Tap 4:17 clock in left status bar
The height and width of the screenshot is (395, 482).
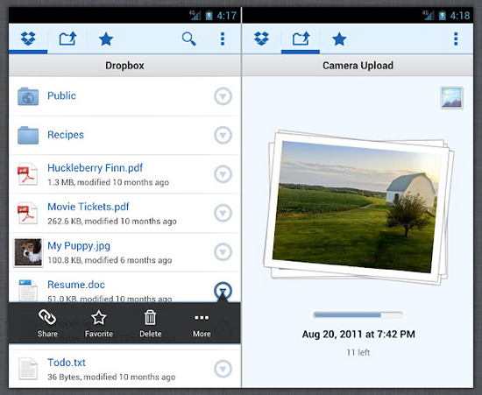click(227, 16)
